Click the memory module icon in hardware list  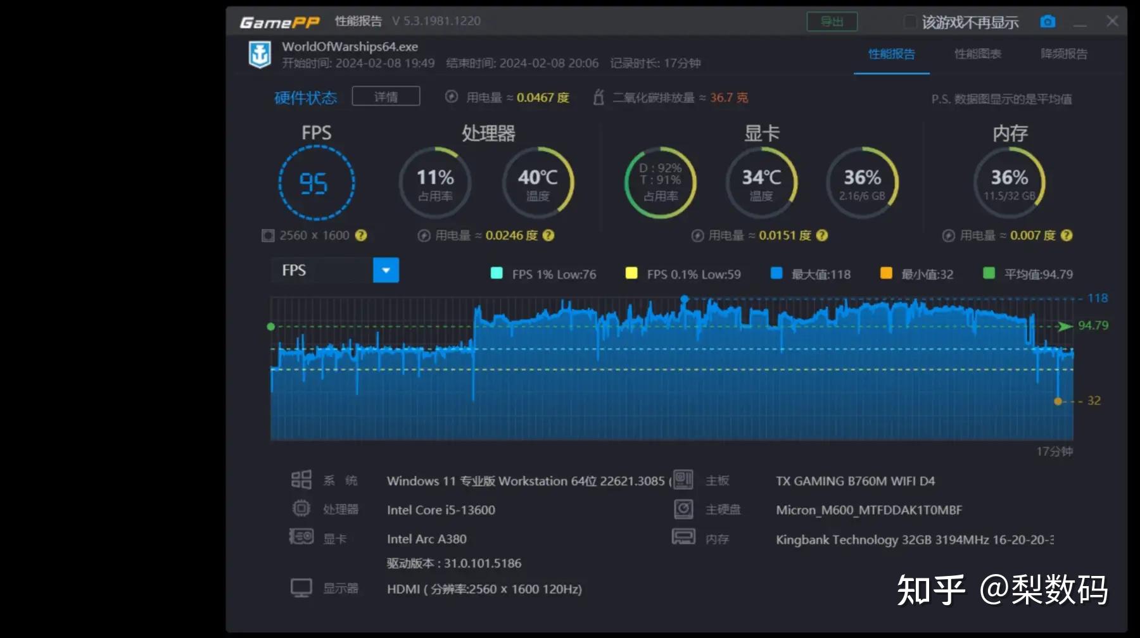[x=683, y=537]
